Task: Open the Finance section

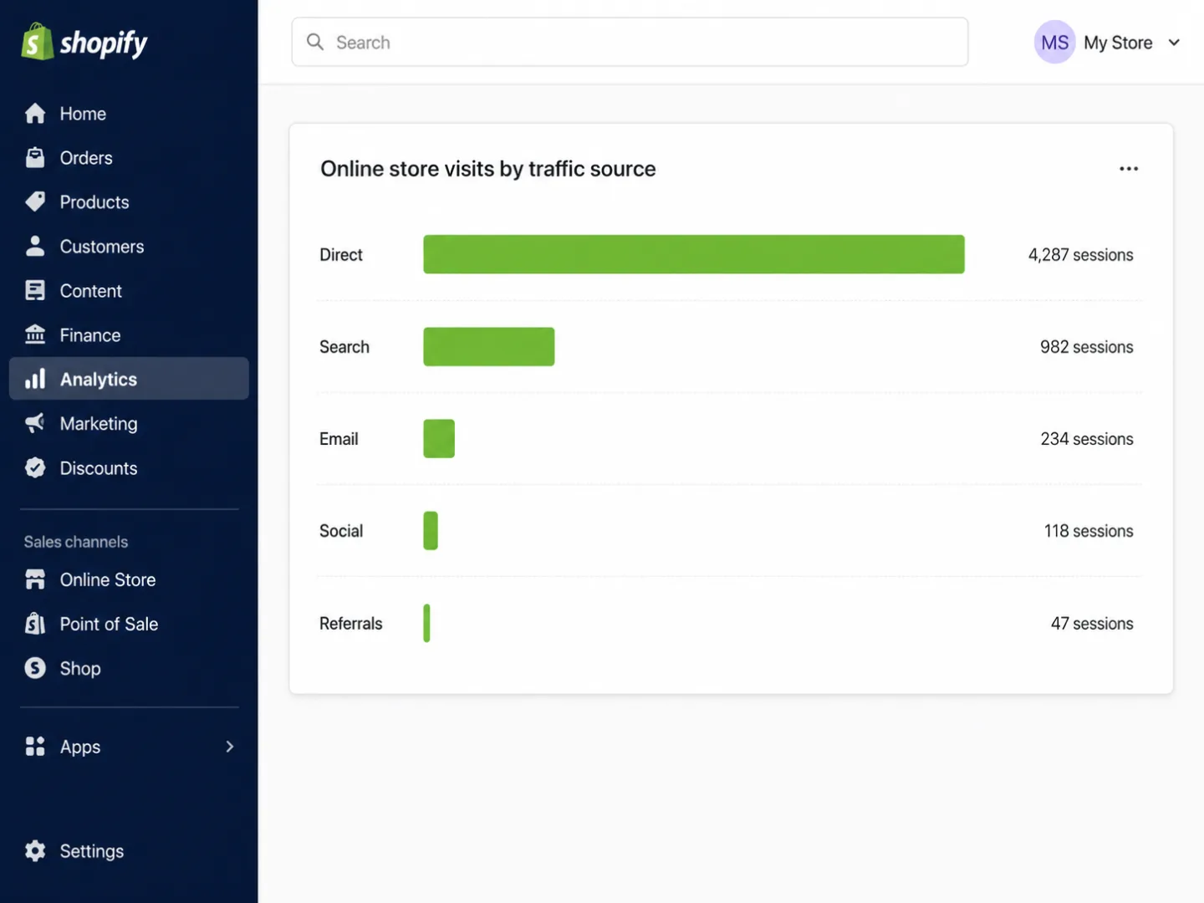Action: [129, 335]
